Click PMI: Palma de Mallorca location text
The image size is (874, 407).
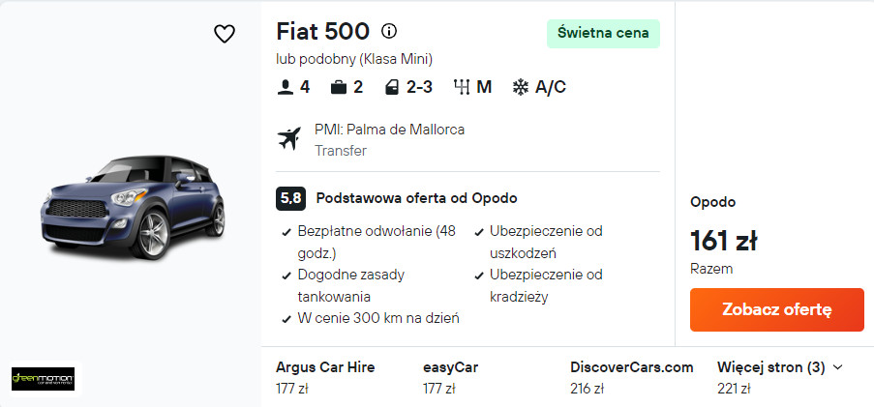[x=389, y=130]
